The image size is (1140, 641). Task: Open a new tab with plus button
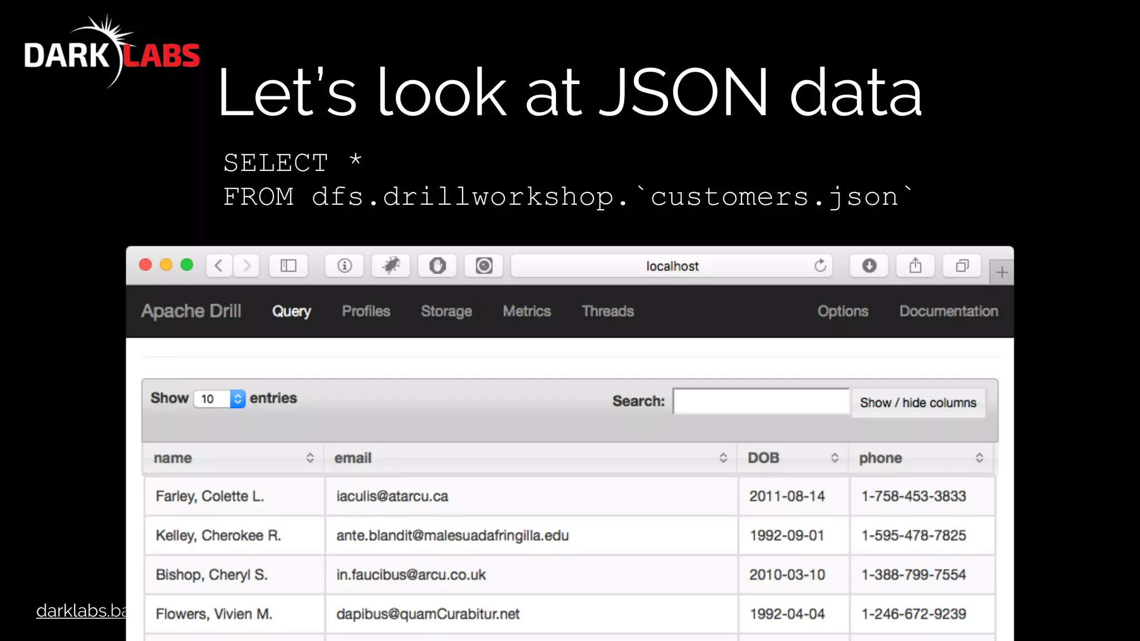[1002, 272]
